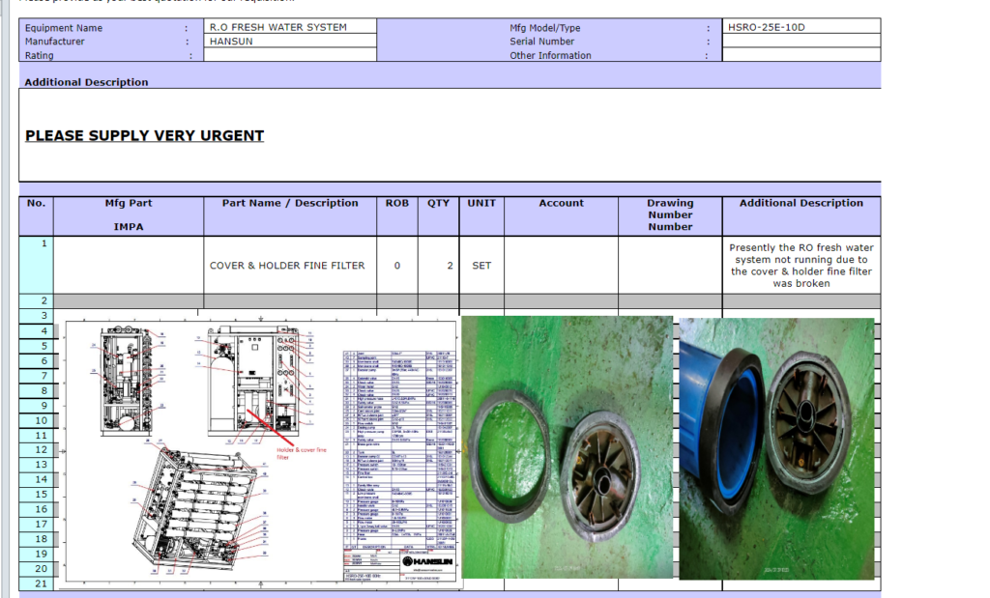This screenshot has height=598, width=990.
Task: Select the broken filter cover photo
Action: tap(567, 446)
